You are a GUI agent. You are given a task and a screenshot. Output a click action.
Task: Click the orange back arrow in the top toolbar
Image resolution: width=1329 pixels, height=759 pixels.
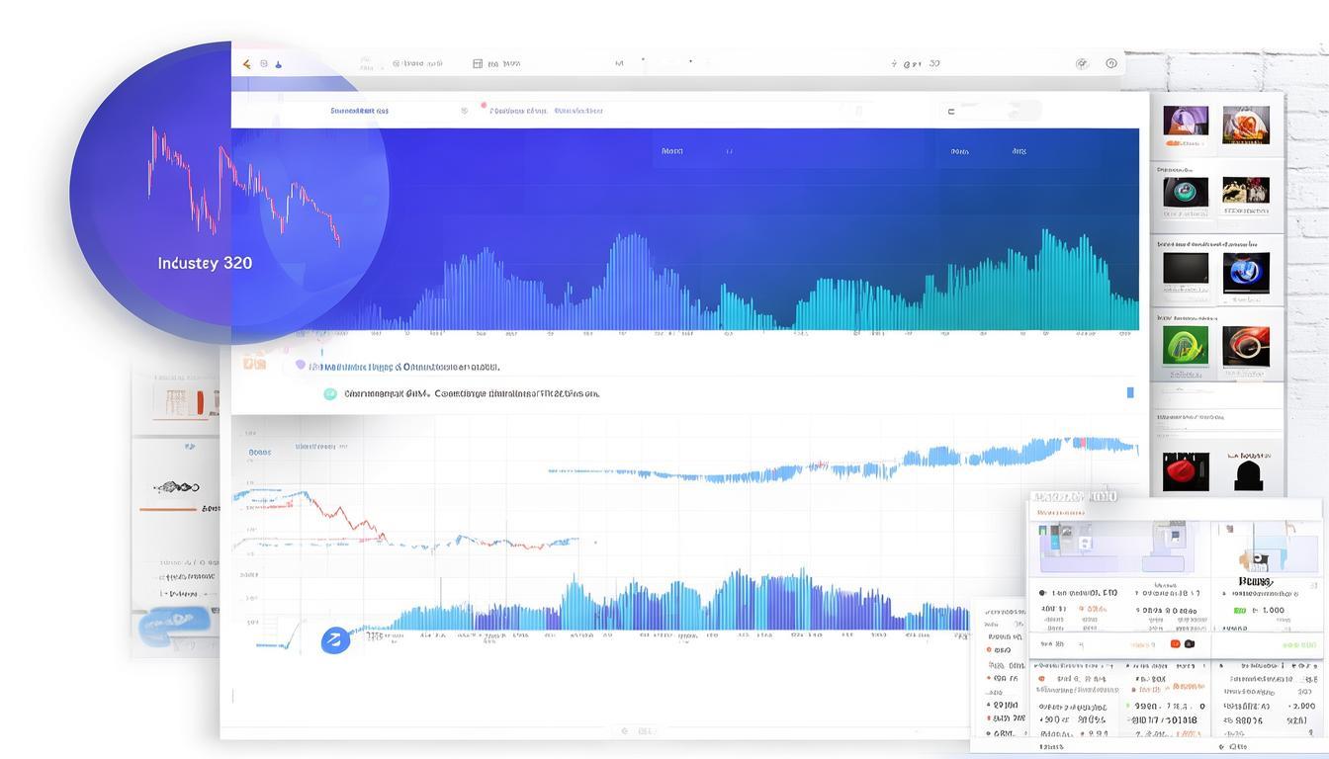pos(247,64)
